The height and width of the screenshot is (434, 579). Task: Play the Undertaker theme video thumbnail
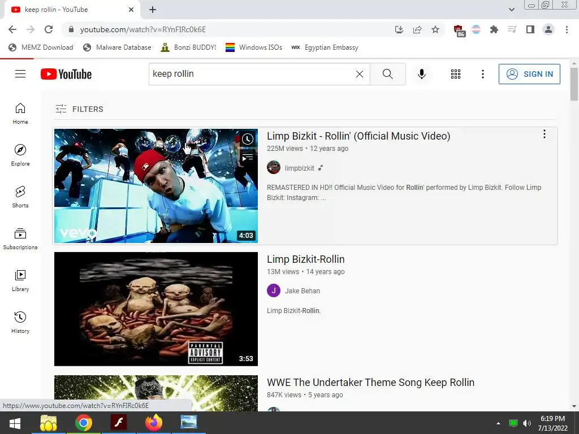[x=156, y=393]
